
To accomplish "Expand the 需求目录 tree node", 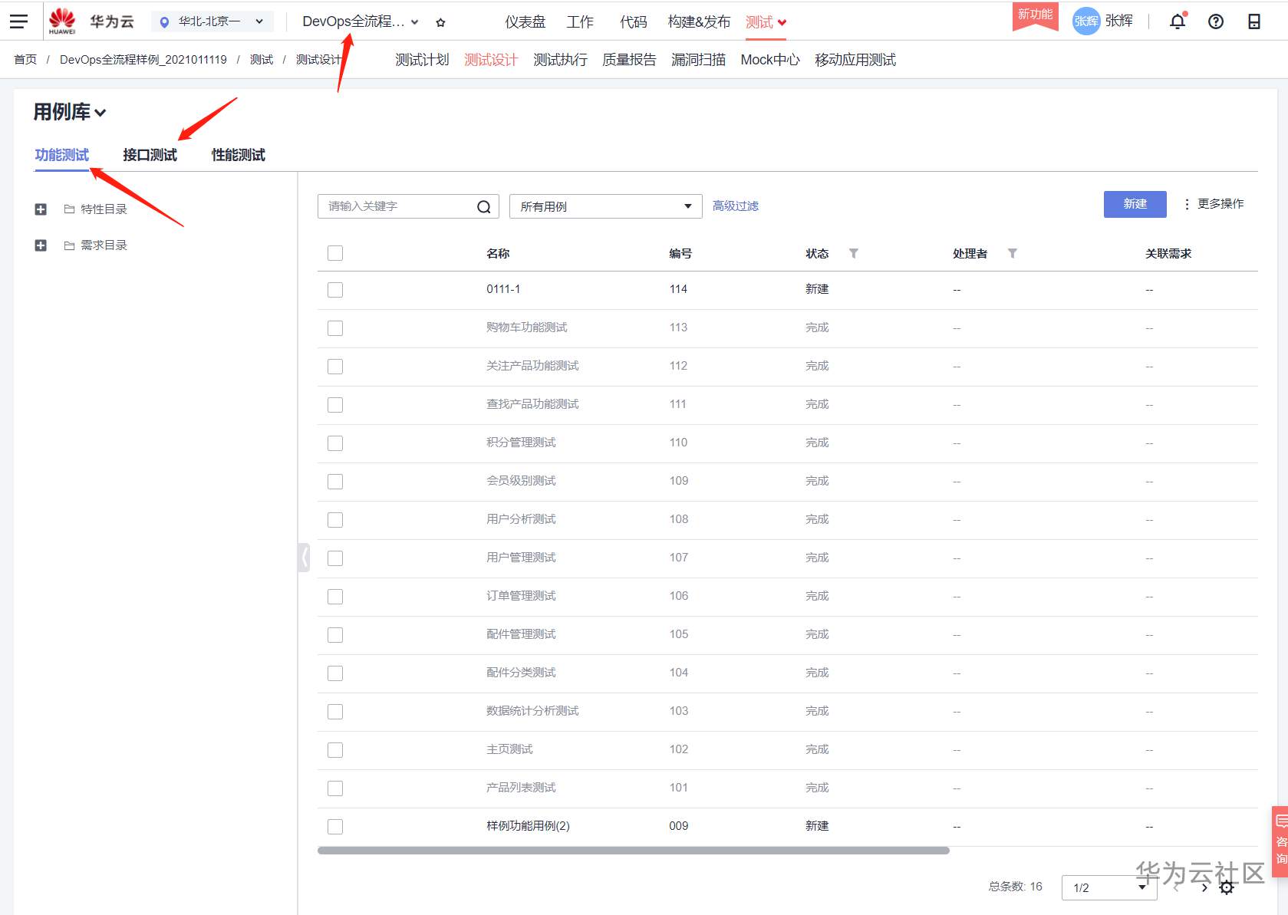I will click(x=41, y=245).
